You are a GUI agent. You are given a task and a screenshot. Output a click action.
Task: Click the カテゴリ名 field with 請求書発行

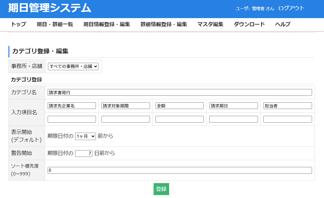179,93
